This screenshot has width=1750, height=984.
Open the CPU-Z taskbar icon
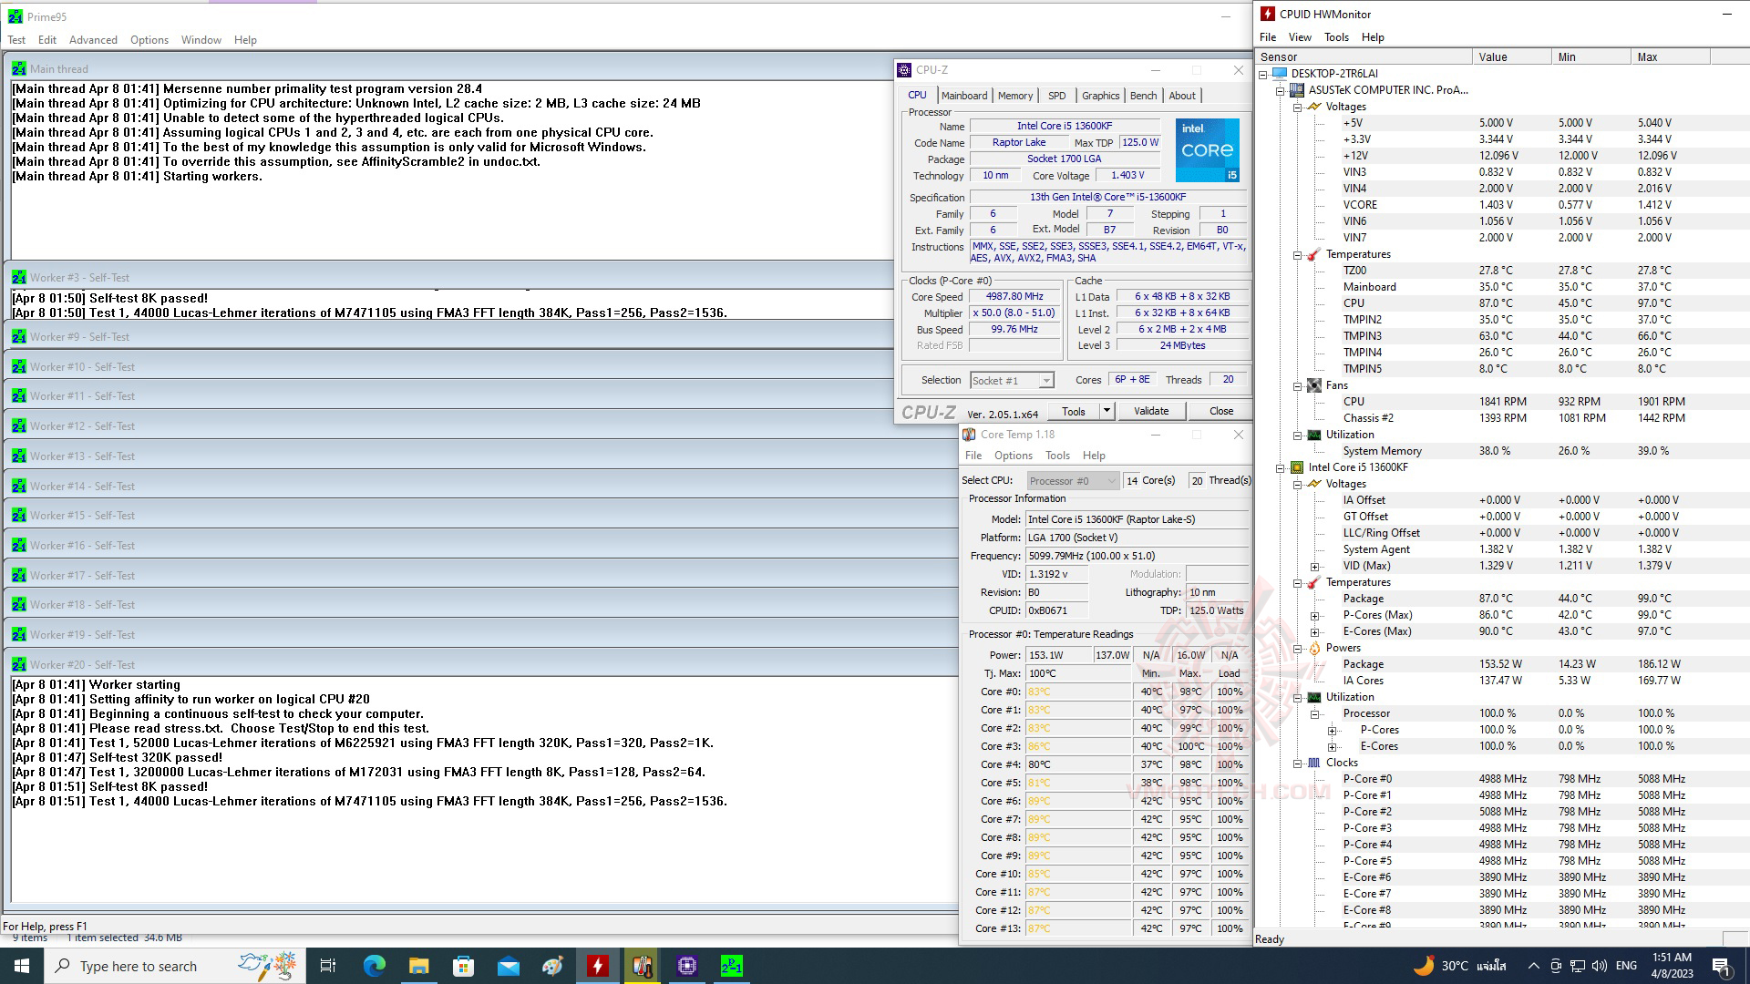pos(686,966)
